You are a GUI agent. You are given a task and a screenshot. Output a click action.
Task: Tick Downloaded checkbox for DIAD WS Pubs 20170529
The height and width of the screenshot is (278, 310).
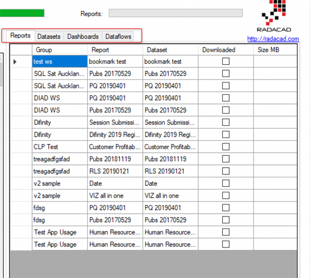pos(226,110)
